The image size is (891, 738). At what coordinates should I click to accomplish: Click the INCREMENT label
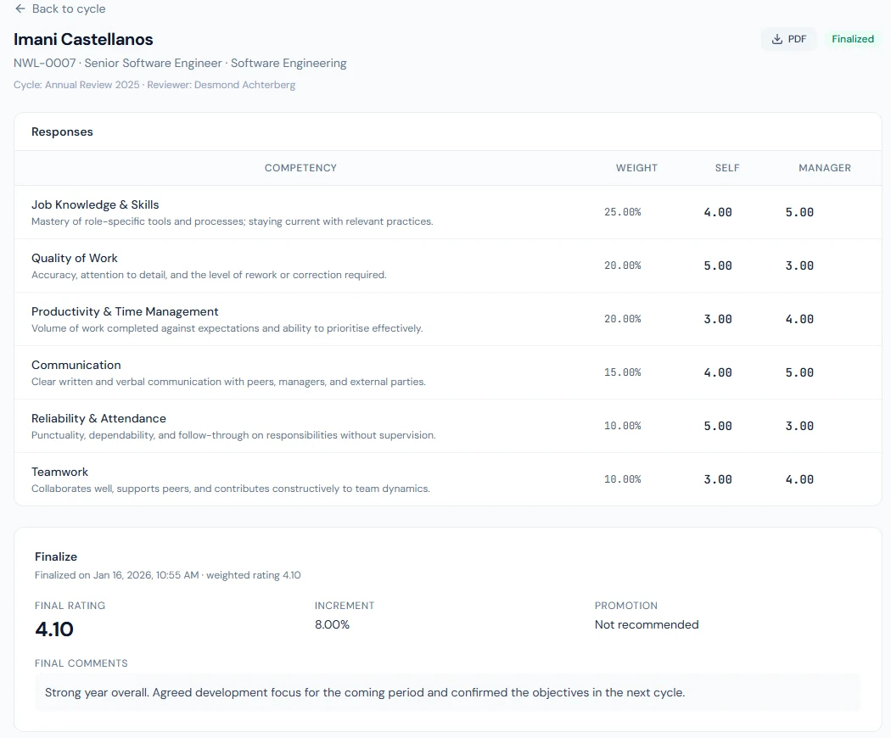(x=345, y=606)
